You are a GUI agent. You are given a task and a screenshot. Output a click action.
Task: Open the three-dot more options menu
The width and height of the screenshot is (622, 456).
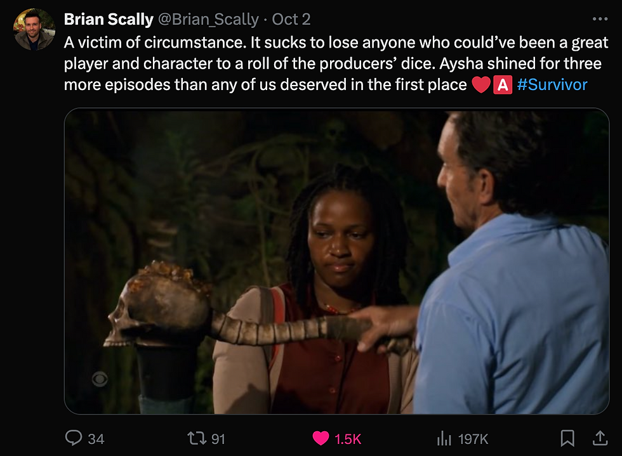(x=599, y=20)
